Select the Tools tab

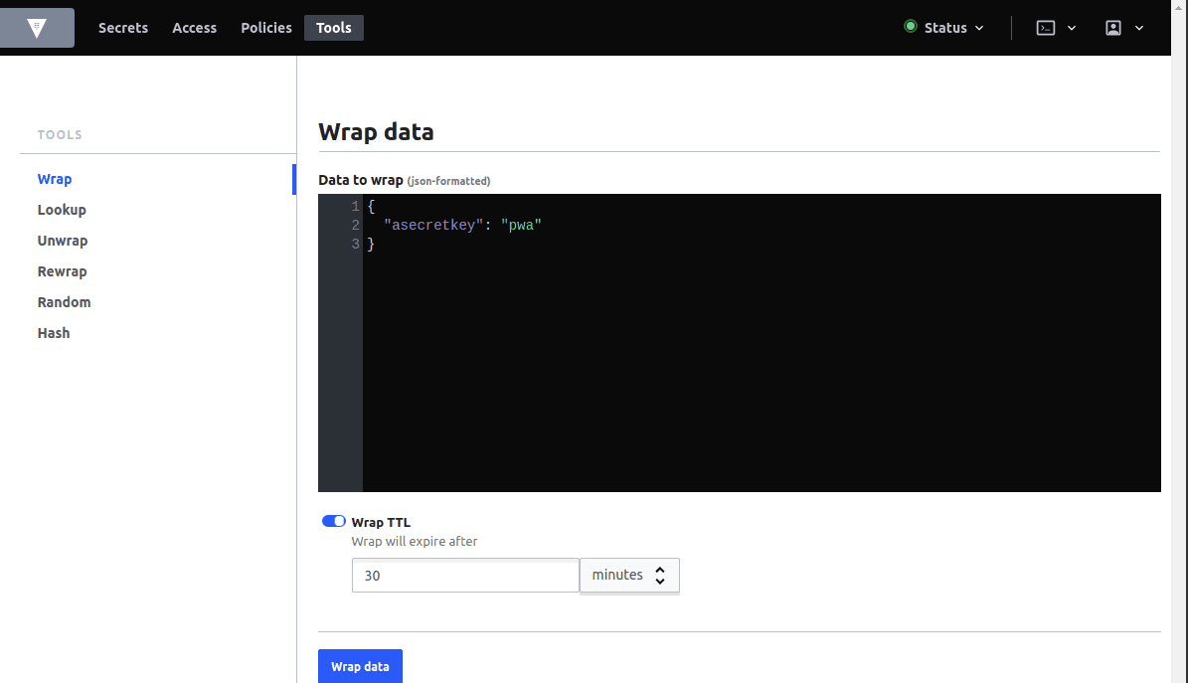(333, 27)
